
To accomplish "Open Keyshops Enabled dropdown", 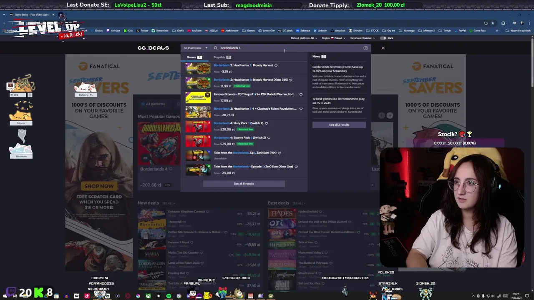I will [362, 38].
